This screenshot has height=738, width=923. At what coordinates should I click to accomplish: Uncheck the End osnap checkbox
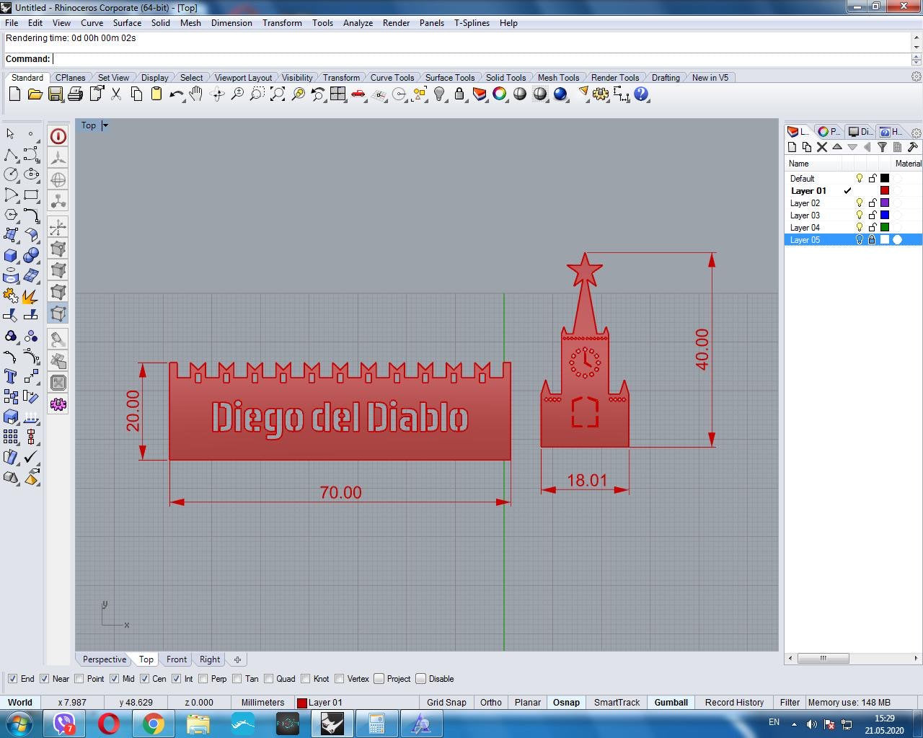pos(12,679)
